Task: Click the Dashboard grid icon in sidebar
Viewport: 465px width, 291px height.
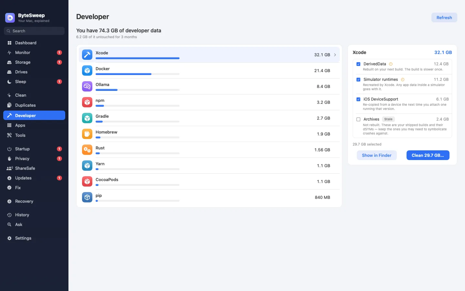Action: (9, 43)
